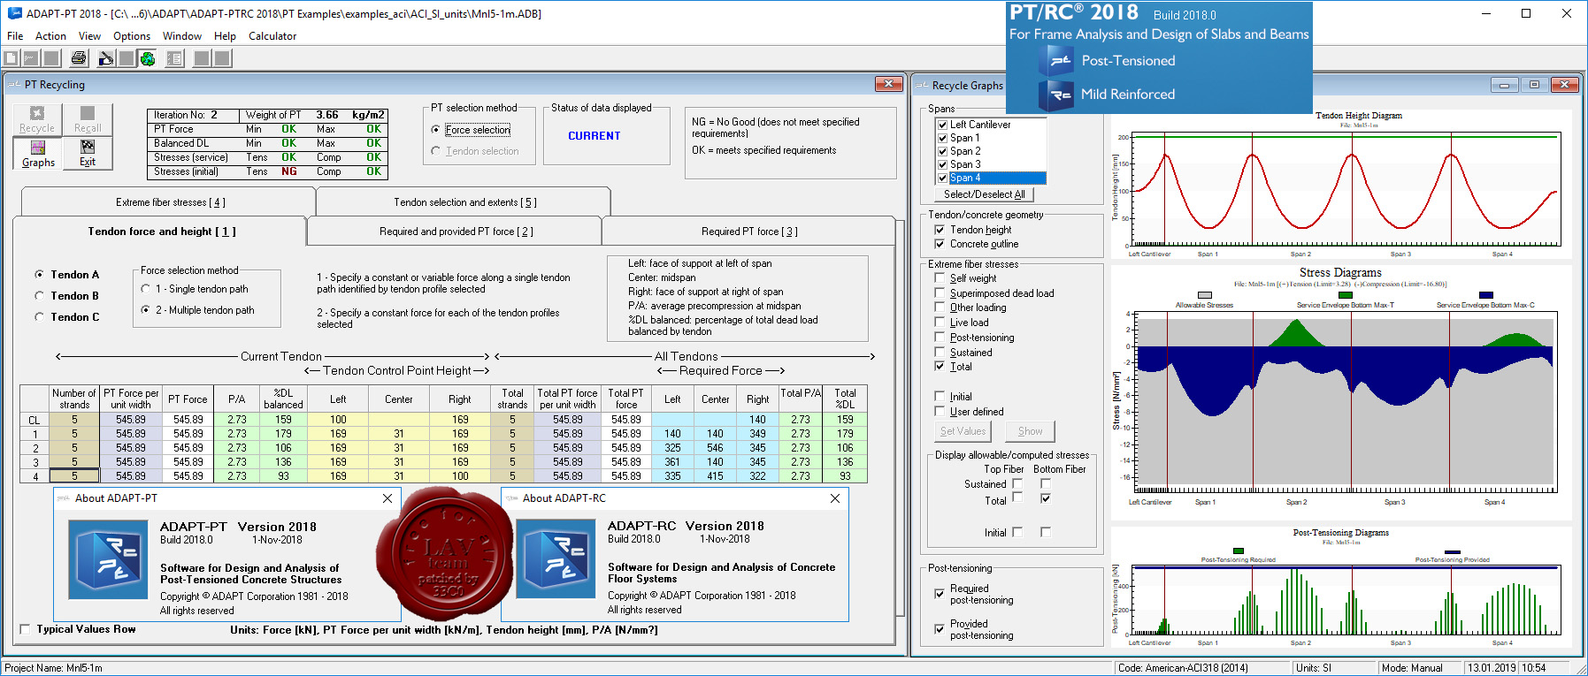Enable Sustained Top Fiber checkbox
This screenshot has height=676, width=1588.
pos(1017,484)
